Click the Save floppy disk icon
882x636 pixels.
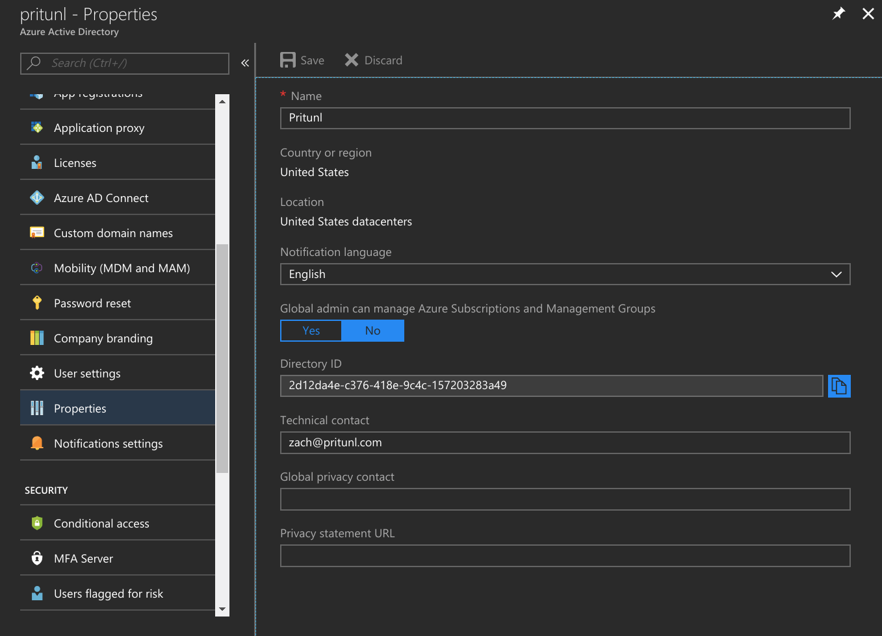click(x=287, y=60)
